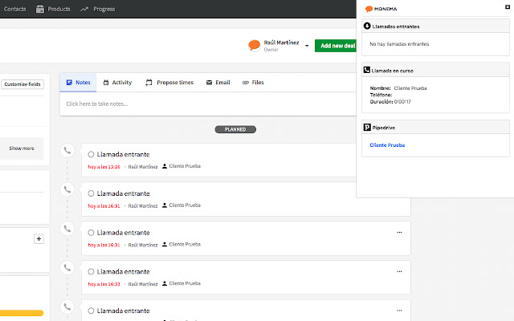Open the Email tab
This screenshot has width=514, height=321.
coord(218,83)
